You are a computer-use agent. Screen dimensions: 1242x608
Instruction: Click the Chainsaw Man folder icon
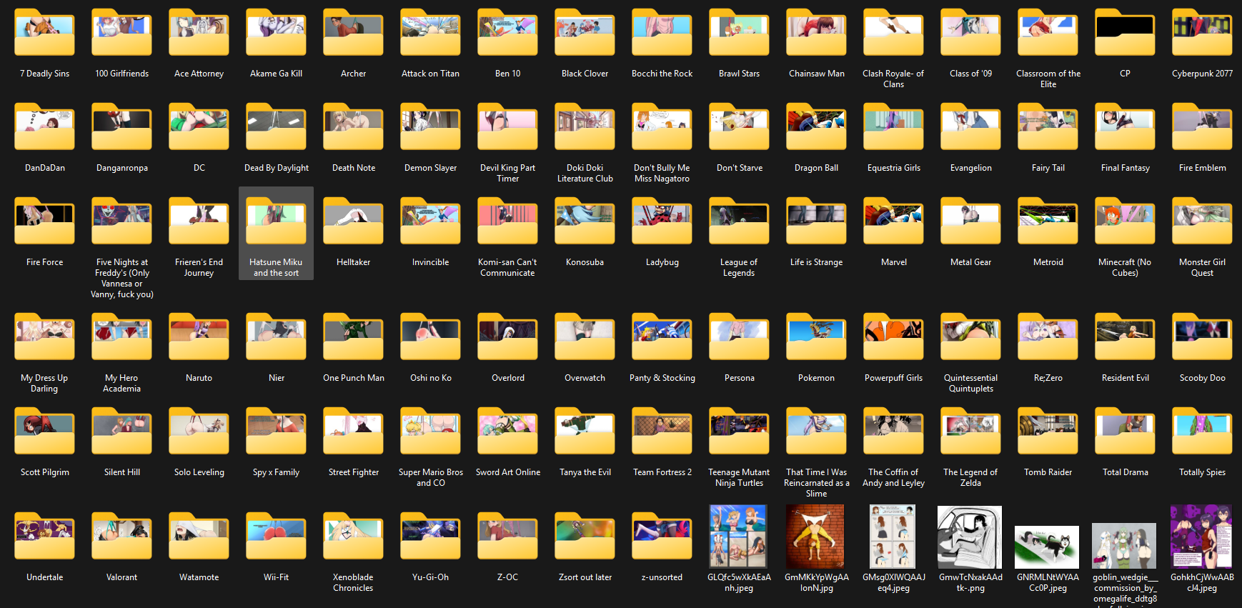816,33
